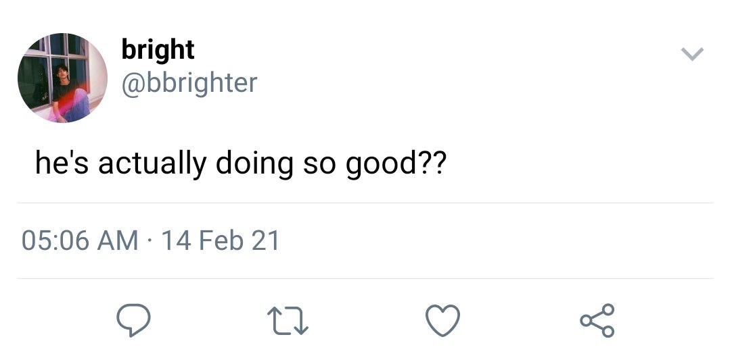
Task: Click the date 14 Feb 21
Action: pyautogui.click(x=220, y=240)
